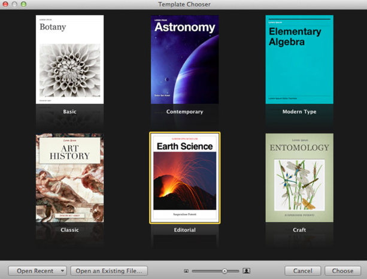Click the Earth Science Editorial template
Screen dimensions: 367x279
click(184, 178)
